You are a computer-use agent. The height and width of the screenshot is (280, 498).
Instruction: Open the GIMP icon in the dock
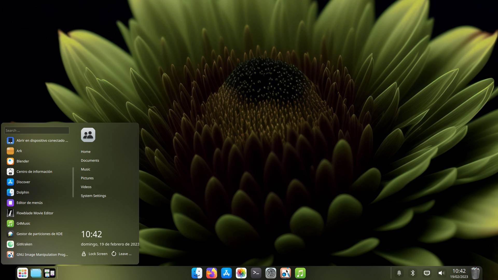(286, 273)
